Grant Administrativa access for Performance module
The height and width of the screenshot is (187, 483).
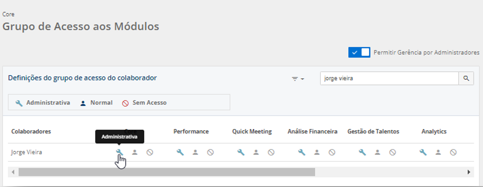[180, 152]
